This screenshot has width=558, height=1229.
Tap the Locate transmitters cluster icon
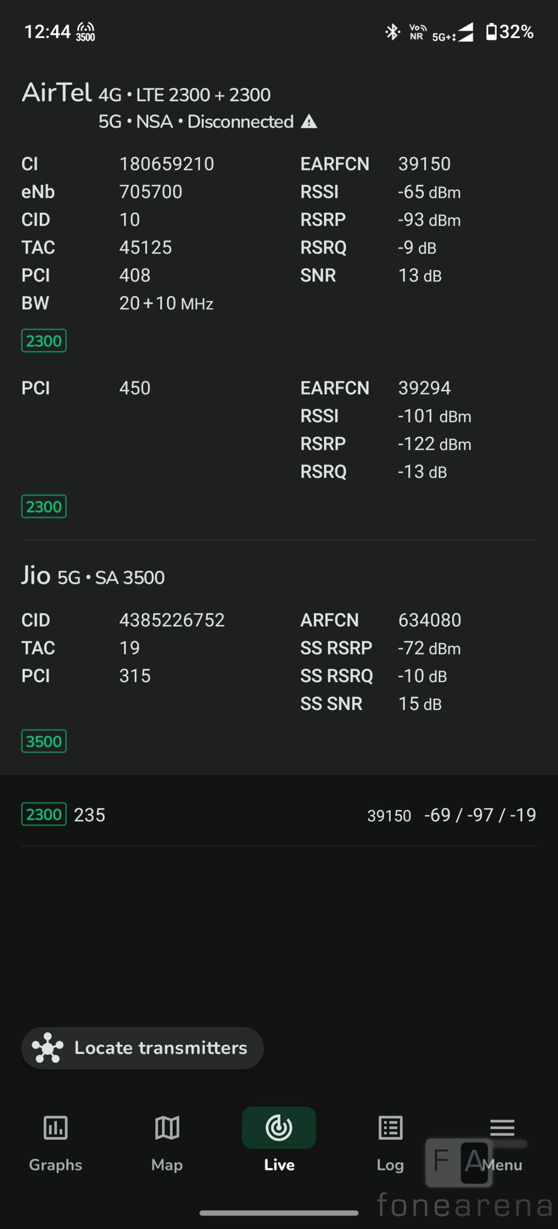click(x=47, y=1048)
